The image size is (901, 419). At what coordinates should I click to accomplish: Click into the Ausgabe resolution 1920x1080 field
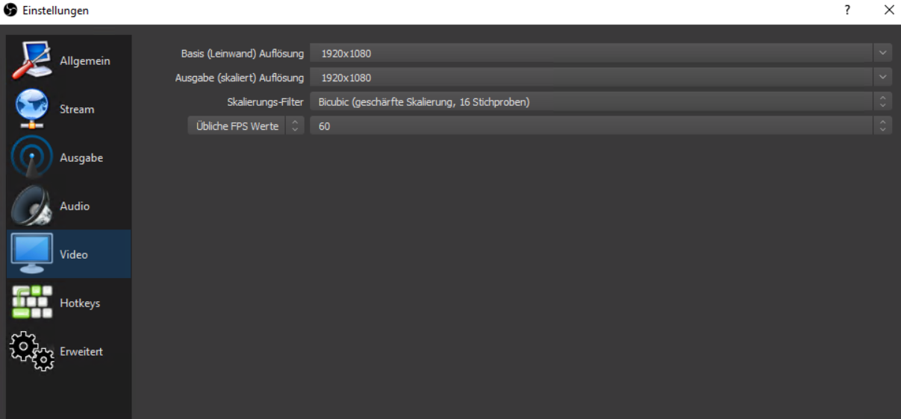point(590,78)
